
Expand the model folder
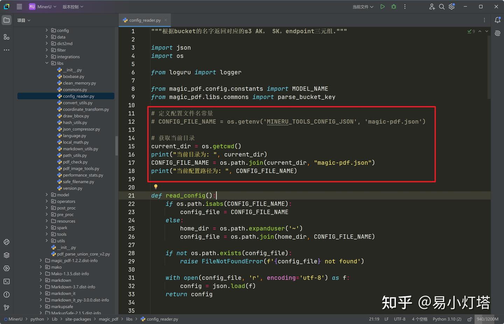47,194
